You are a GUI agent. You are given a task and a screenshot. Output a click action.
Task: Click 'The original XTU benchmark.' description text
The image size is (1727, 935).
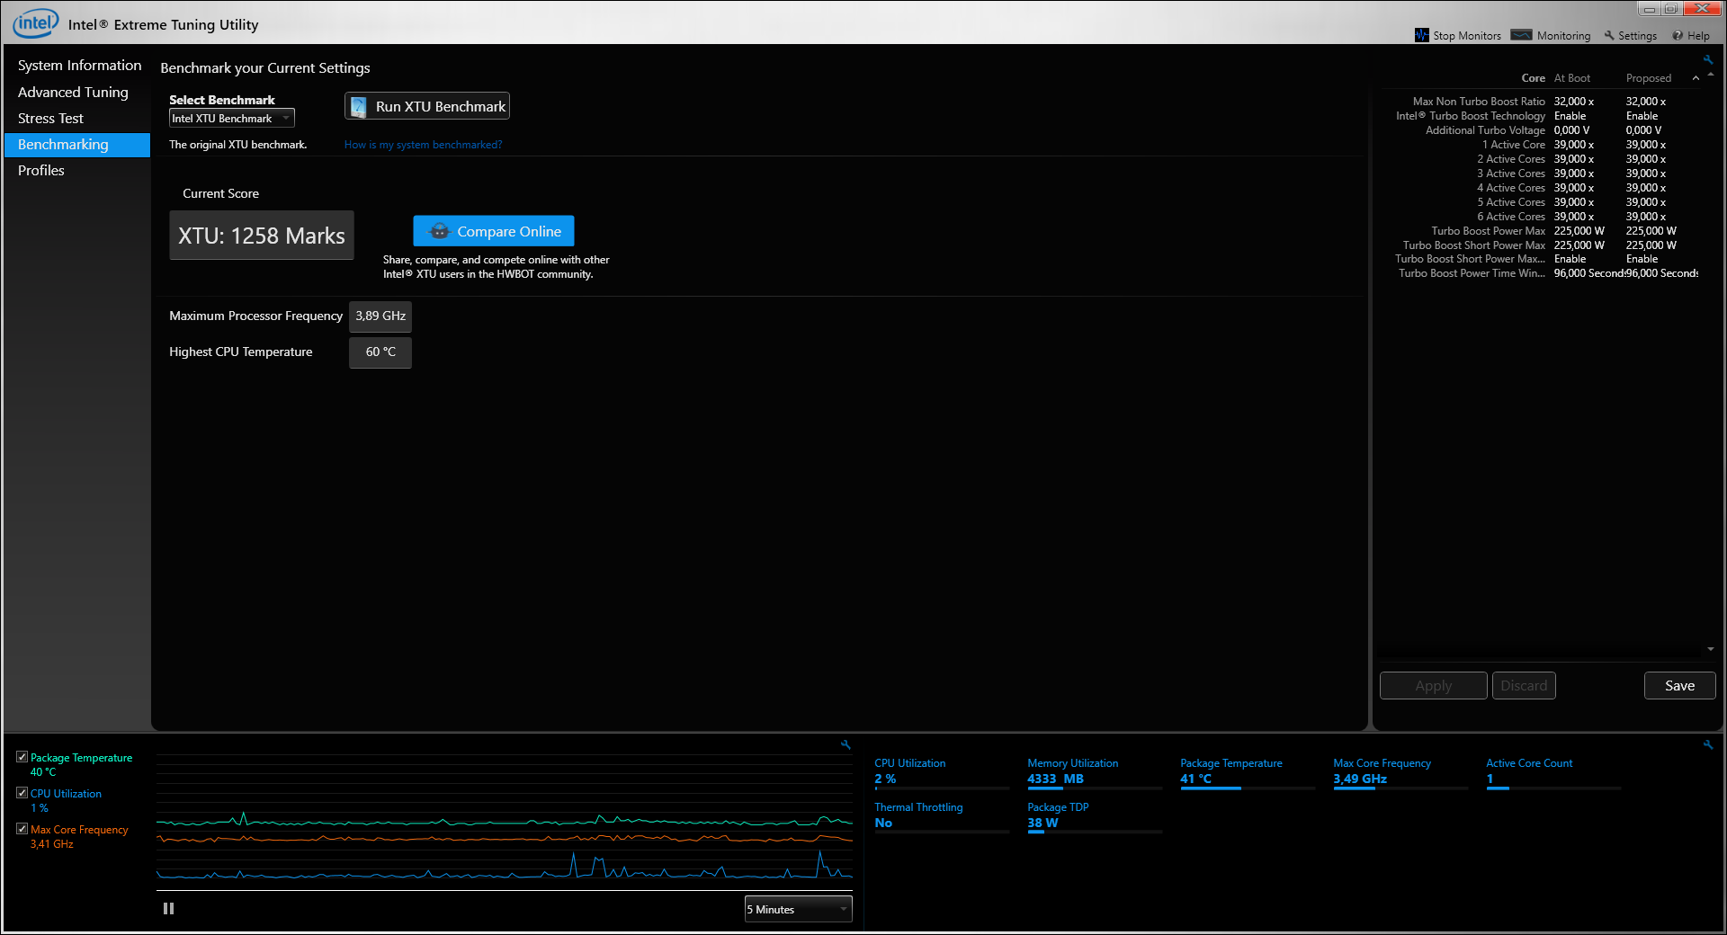click(x=237, y=145)
